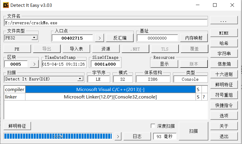Select the Microsoft Visual C/C++(2013) result row

pos(111,90)
